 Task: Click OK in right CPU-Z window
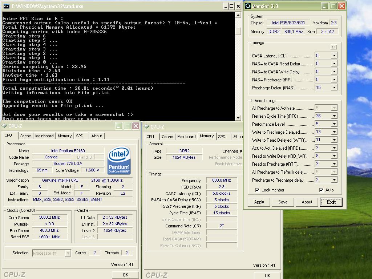(267, 275)
